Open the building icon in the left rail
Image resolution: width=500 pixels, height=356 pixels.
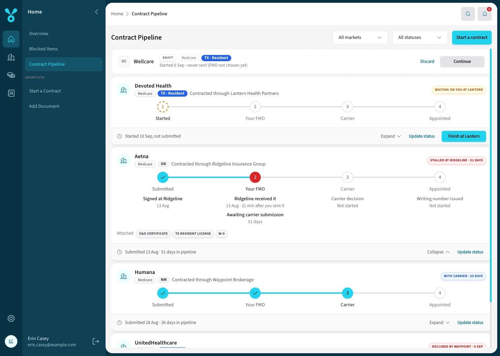[x=11, y=57]
